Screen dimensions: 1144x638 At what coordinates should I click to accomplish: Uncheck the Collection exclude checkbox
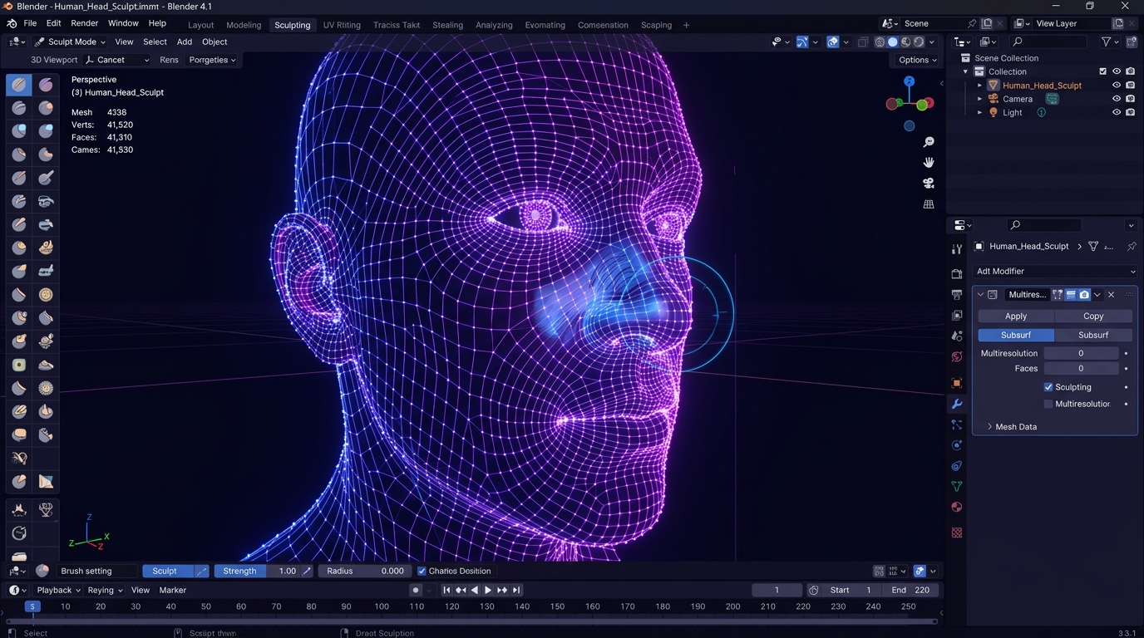1103,71
